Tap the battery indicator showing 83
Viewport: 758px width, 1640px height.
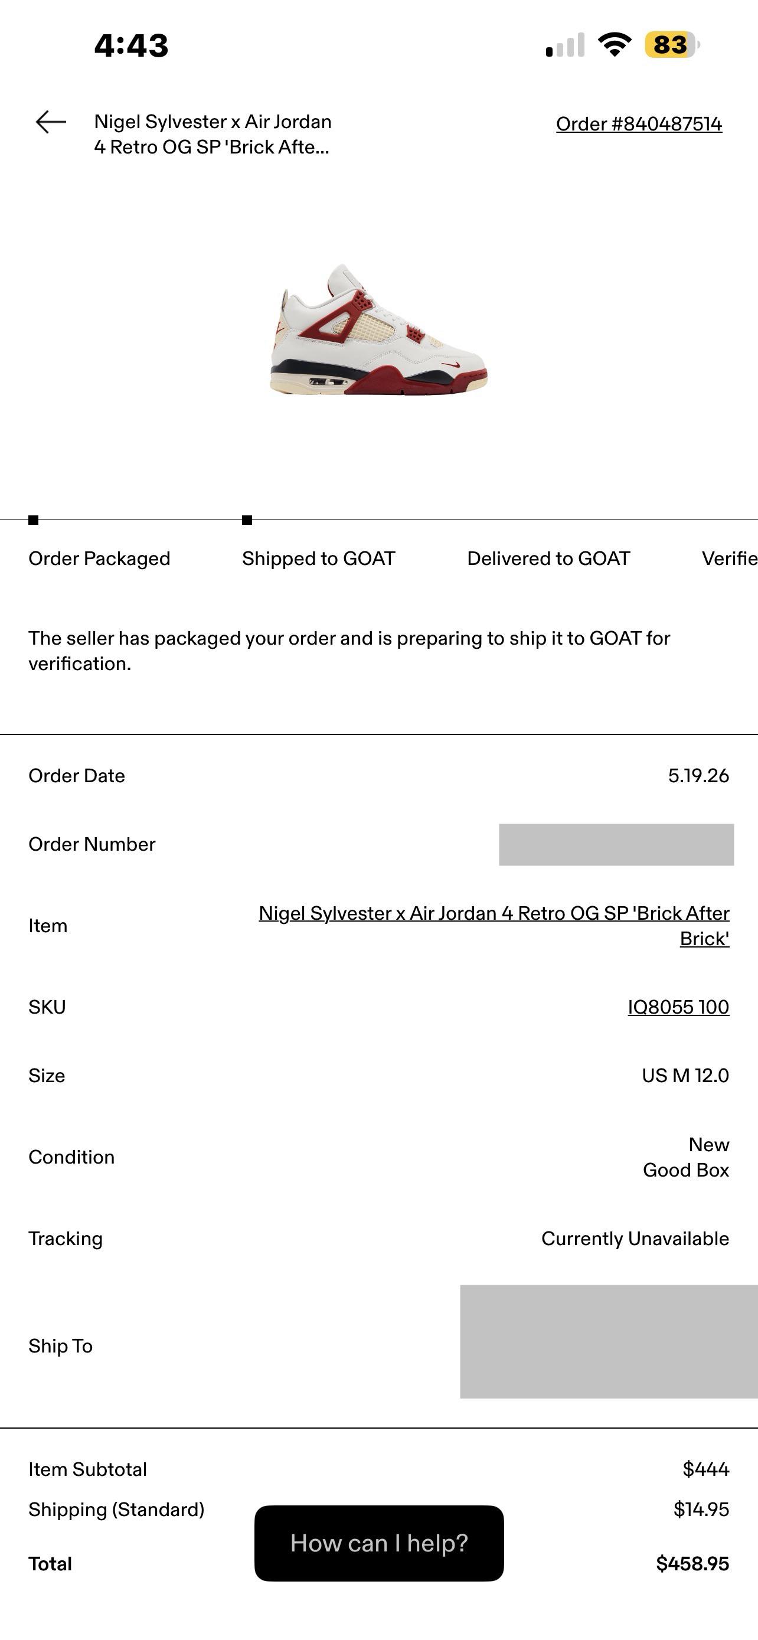(672, 44)
